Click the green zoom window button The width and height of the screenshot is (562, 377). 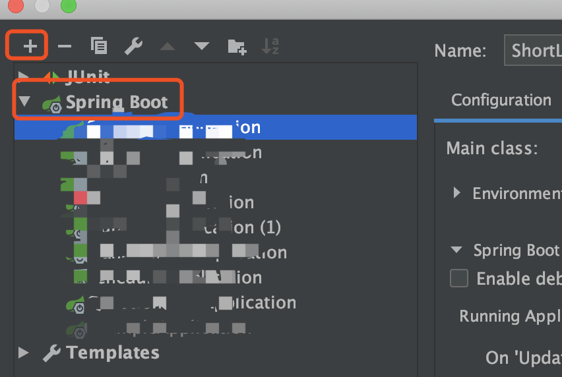tap(69, 5)
